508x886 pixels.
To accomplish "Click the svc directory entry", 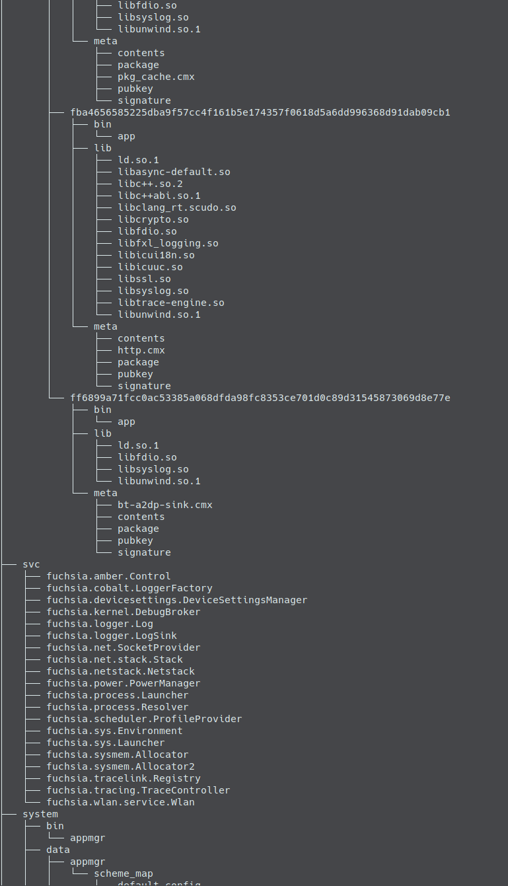I will tap(31, 564).
